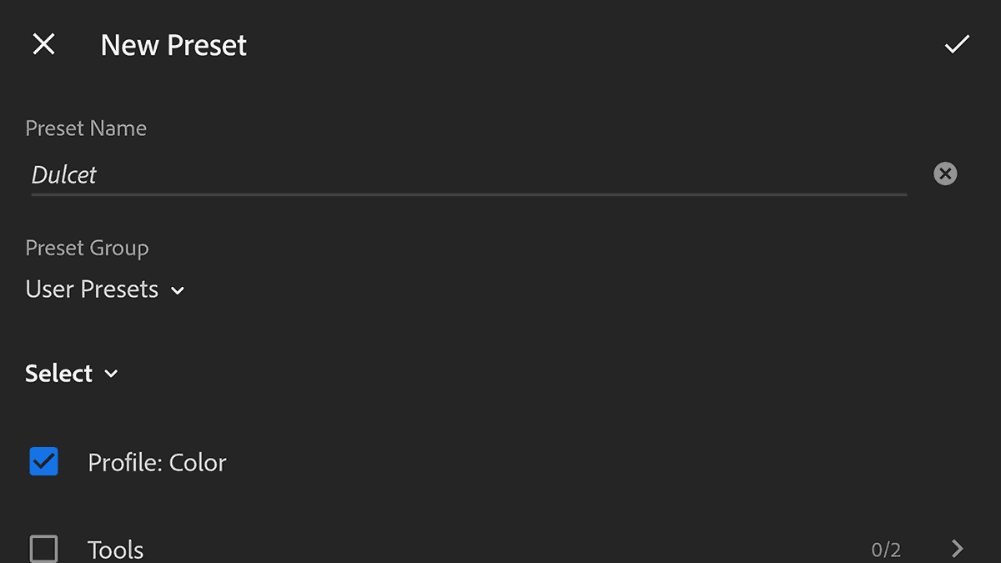1001x563 pixels.
Task: Click empty space in the name field
Action: [x=500, y=174]
